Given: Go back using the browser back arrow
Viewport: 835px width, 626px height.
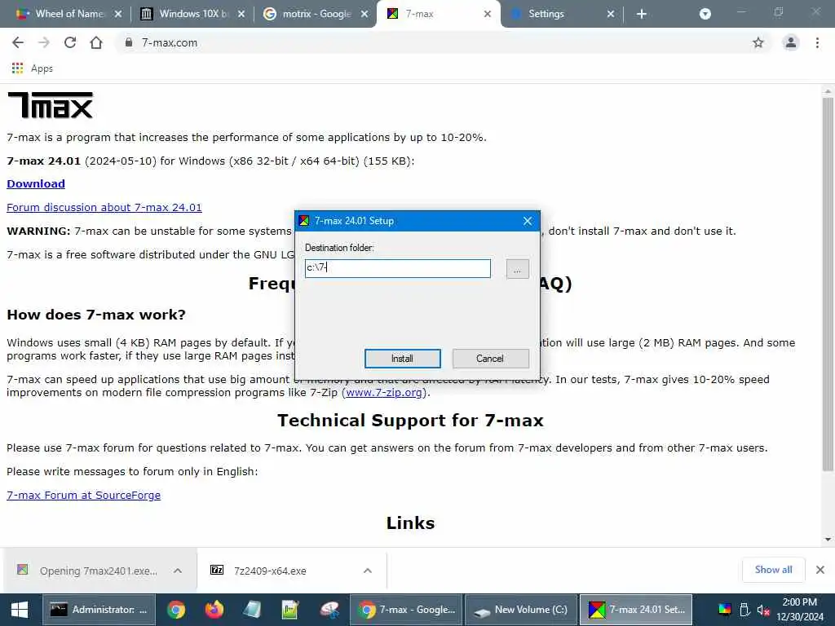Looking at the screenshot, I should (x=18, y=42).
